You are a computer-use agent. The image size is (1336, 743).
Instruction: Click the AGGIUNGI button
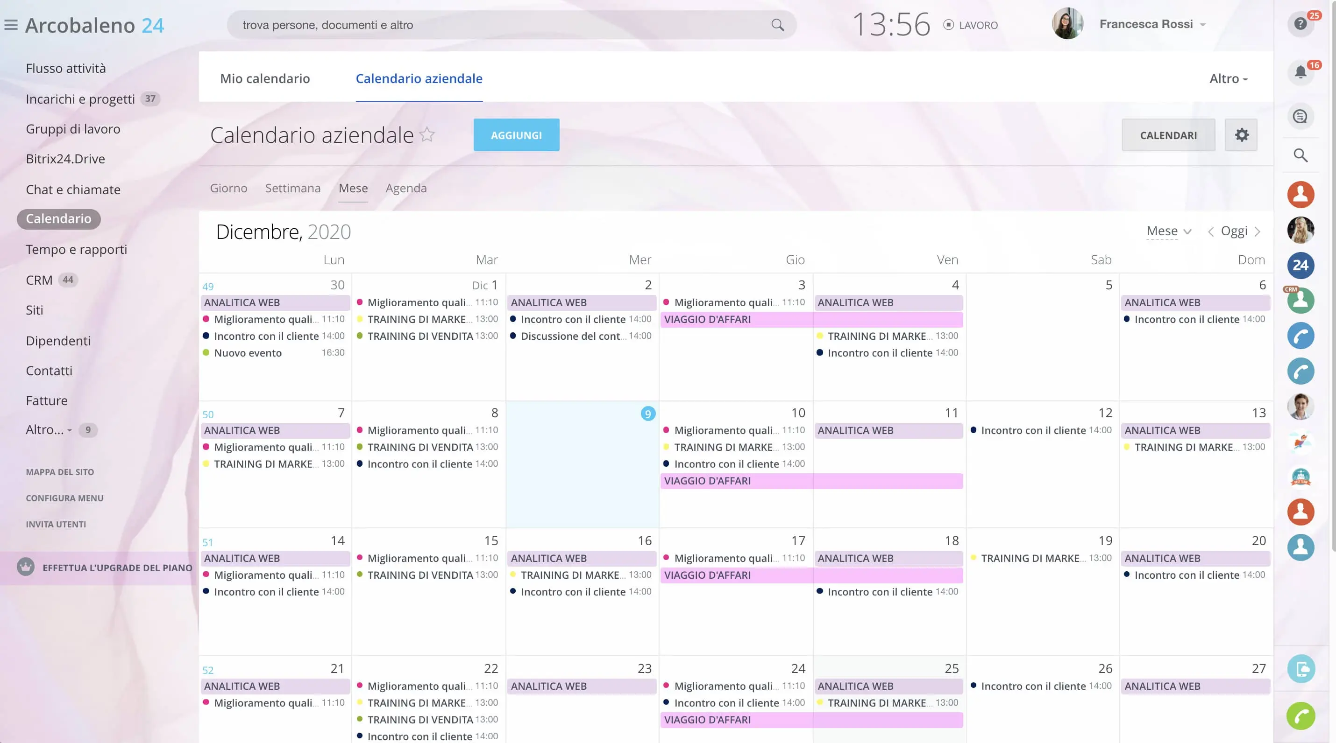pos(517,135)
